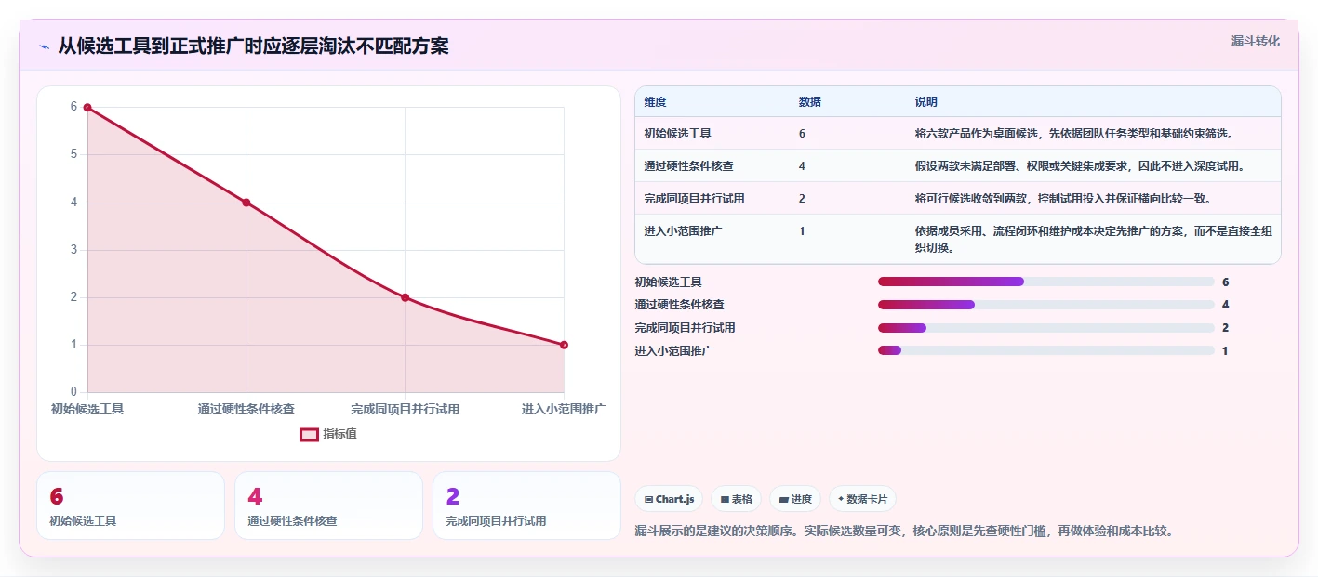Click the chart data point at value 4

coord(246,203)
